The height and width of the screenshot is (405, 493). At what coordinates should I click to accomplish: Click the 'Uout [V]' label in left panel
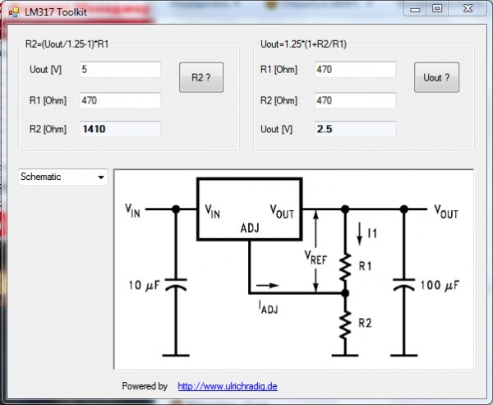[x=45, y=70]
